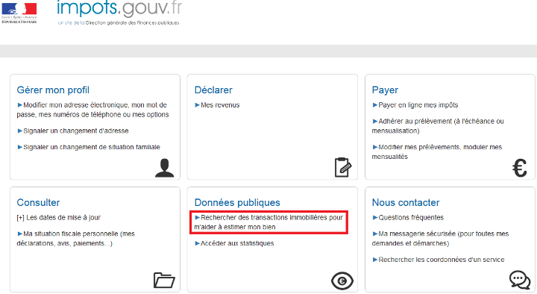
Task: Open Mes revenus under Déclarer
Action: pyautogui.click(x=217, y=105)
